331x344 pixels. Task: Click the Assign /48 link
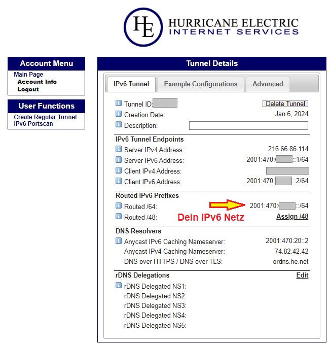[x=292, y=217]
